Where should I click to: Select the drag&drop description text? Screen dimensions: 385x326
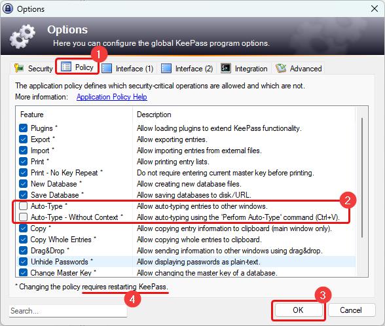[230, 251]
